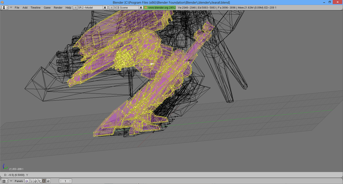Click the (1) ED-209 1 object label
Viewport: 343px width, 184px height.
(16, 169)
